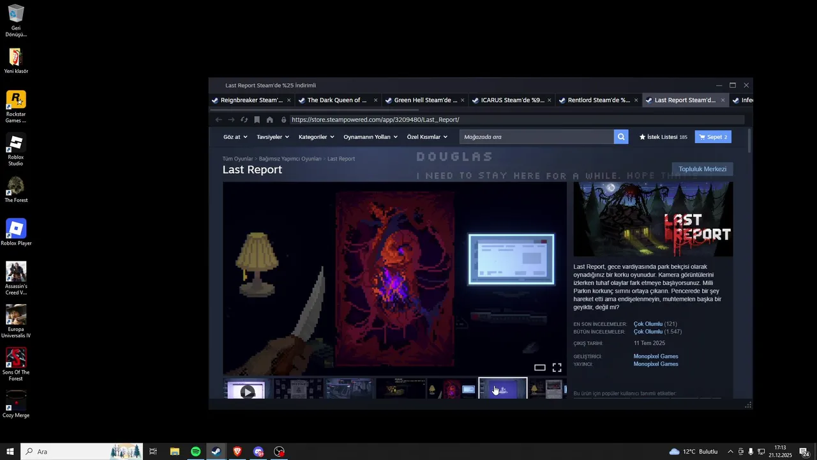Screen dimensions: 817x460
Task: Go to the home icon in navigation bar
Action: pyautogui.click(x=270, y=119)
